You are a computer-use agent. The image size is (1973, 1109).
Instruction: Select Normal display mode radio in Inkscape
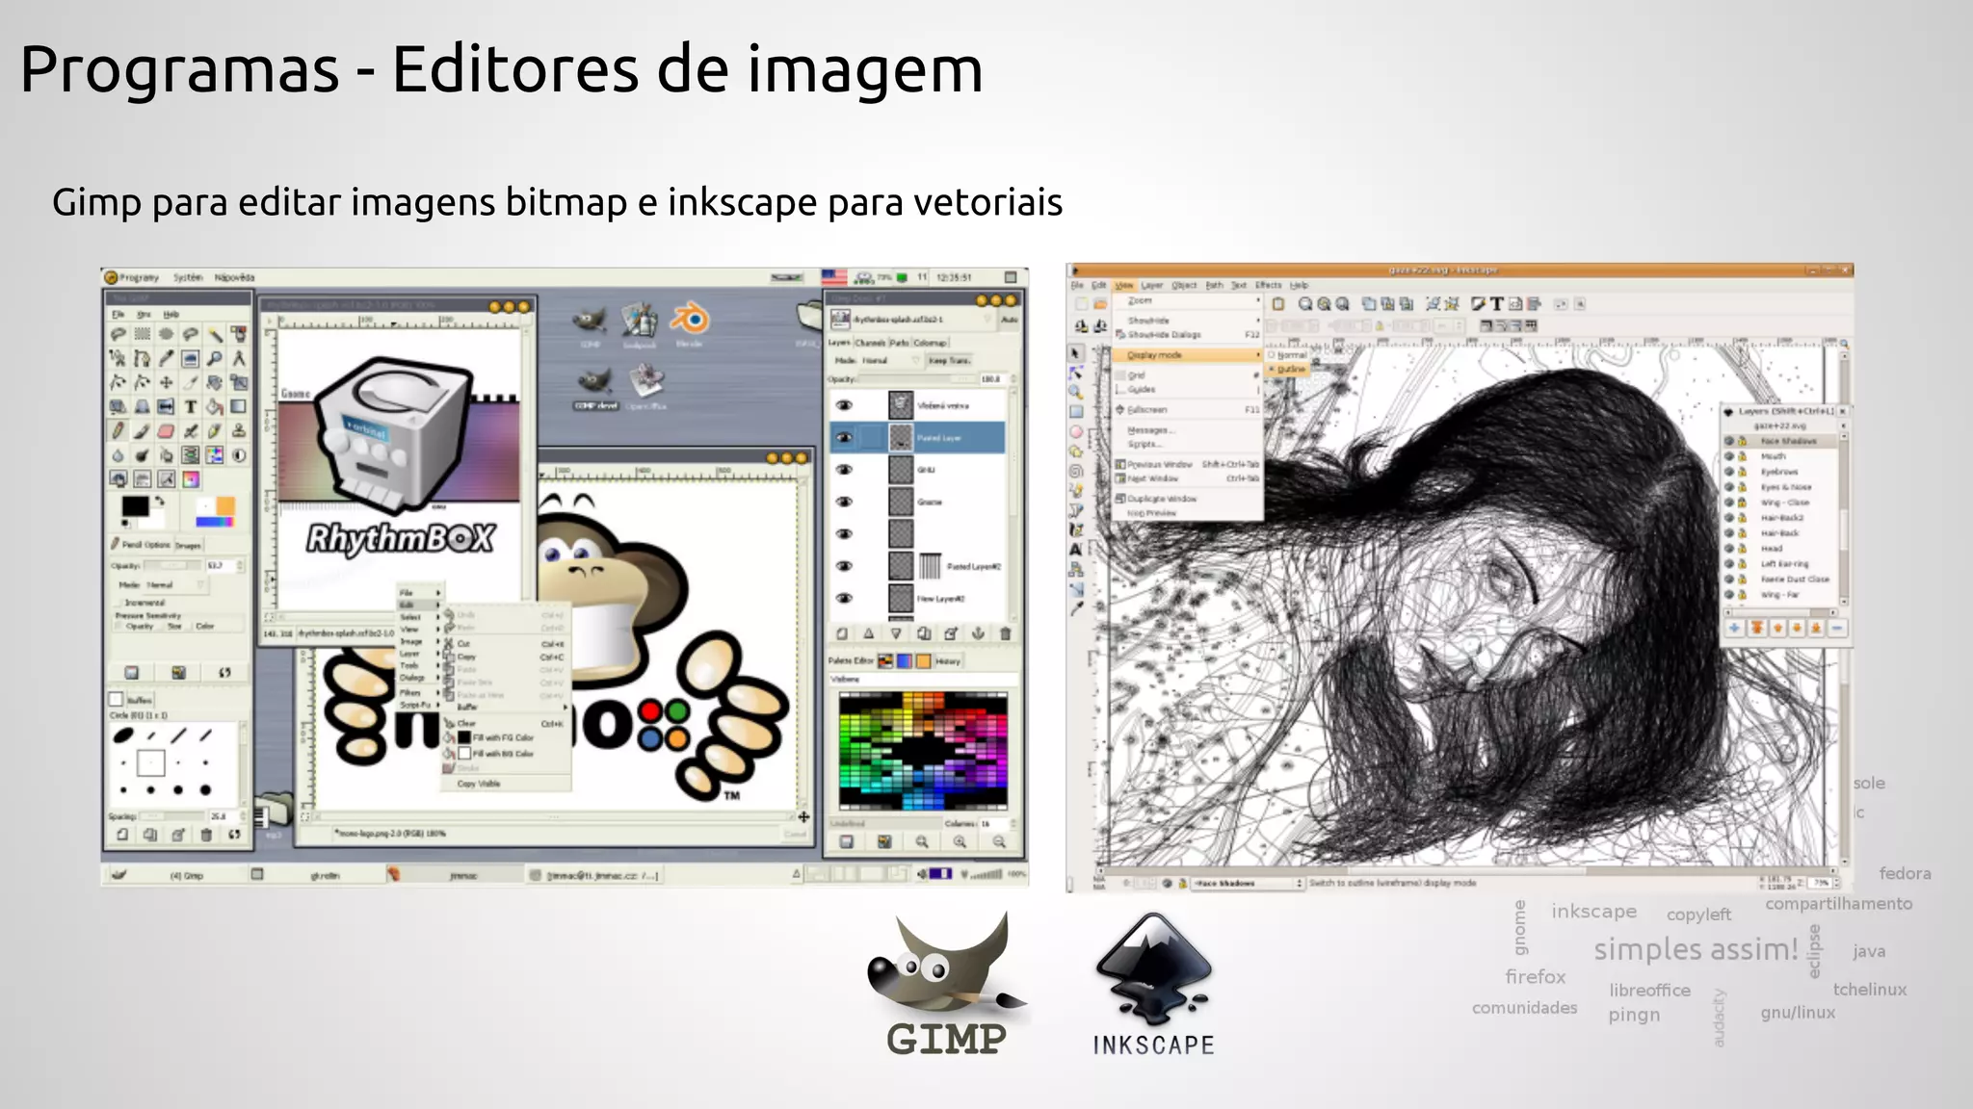coord(1272,355)
